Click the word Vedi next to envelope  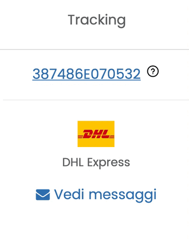(x=69, y=194)
